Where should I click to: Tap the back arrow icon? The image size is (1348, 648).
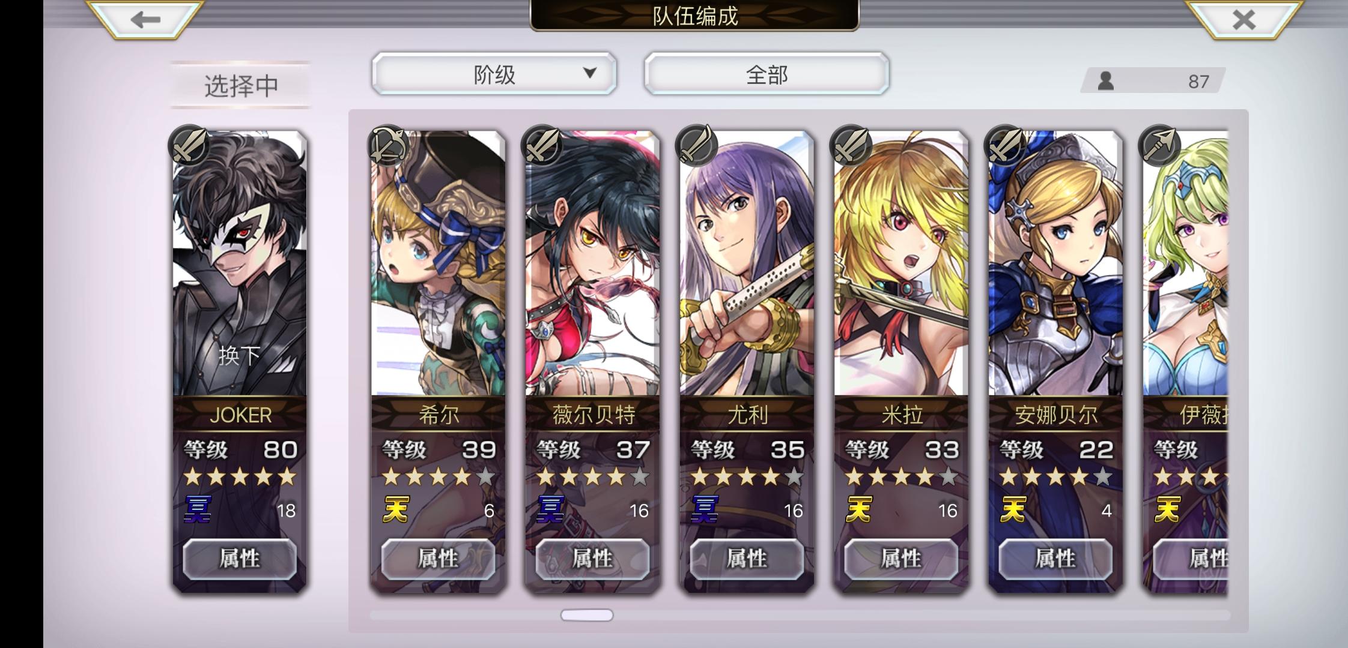145,20
